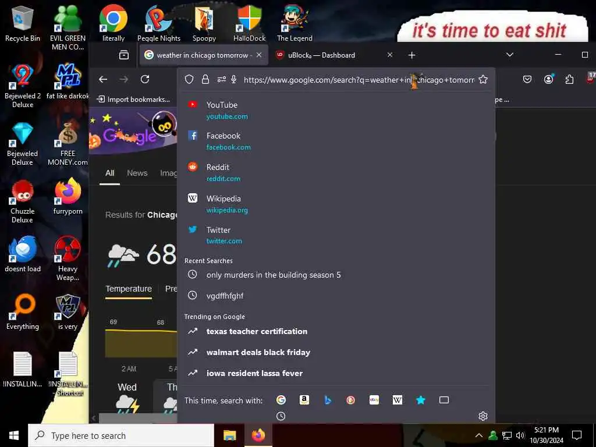Screen dimensions: 596x447
Task: Open search settings gear icon
Action: point(483,416)
